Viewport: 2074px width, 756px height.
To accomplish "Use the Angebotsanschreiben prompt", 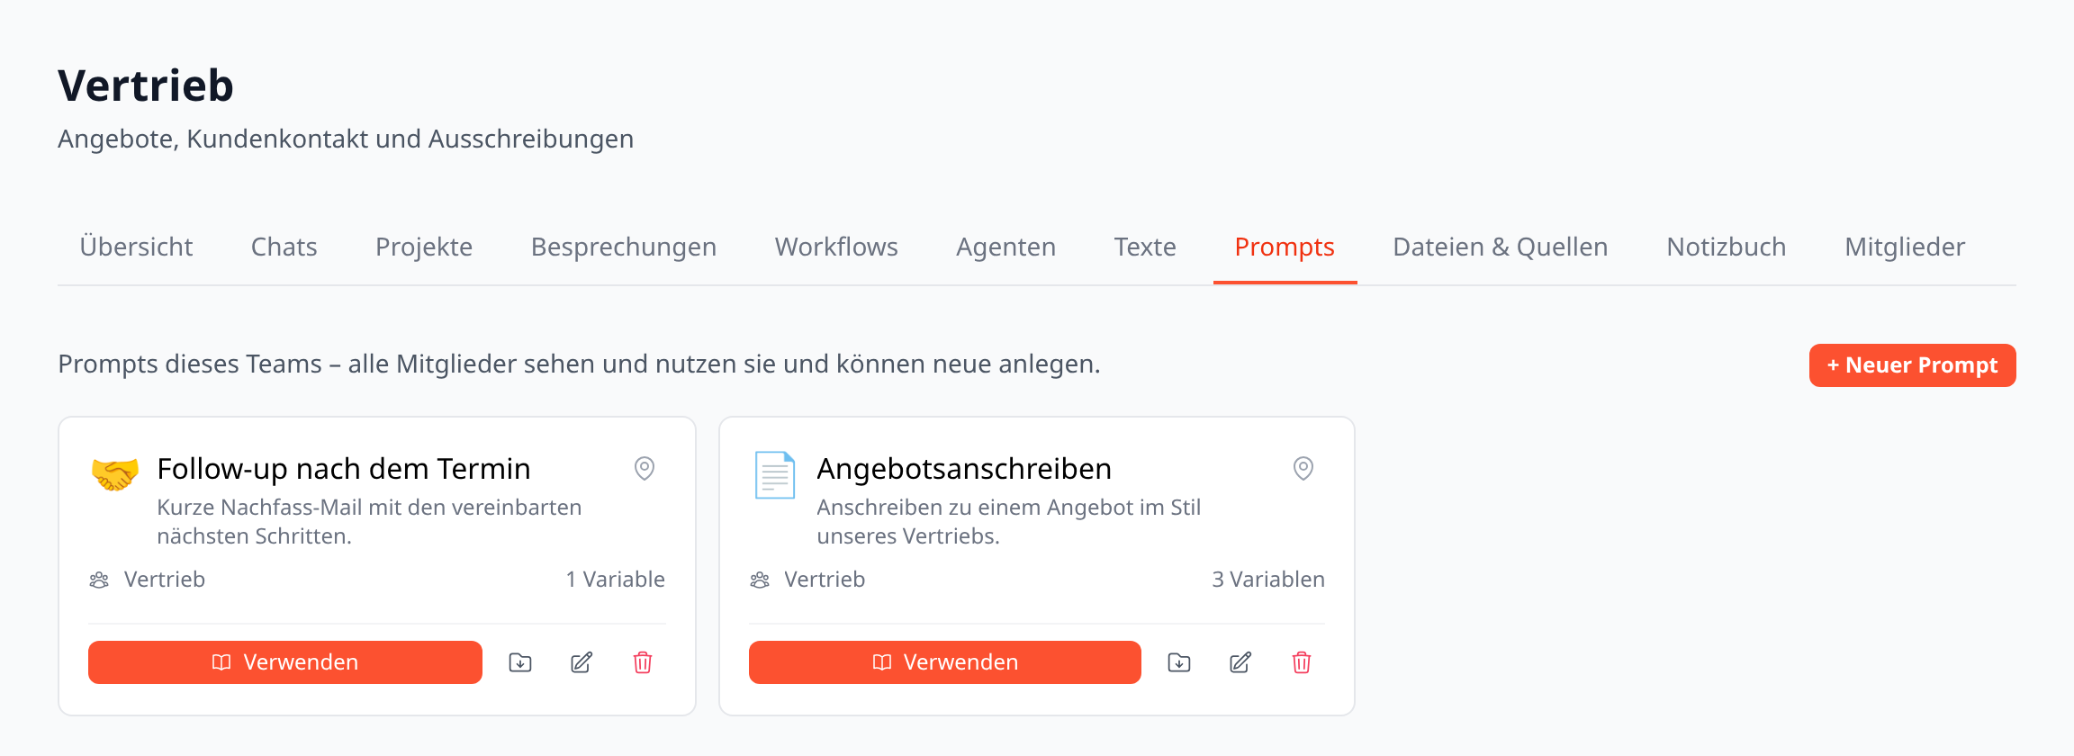I will tap(945, 662).
